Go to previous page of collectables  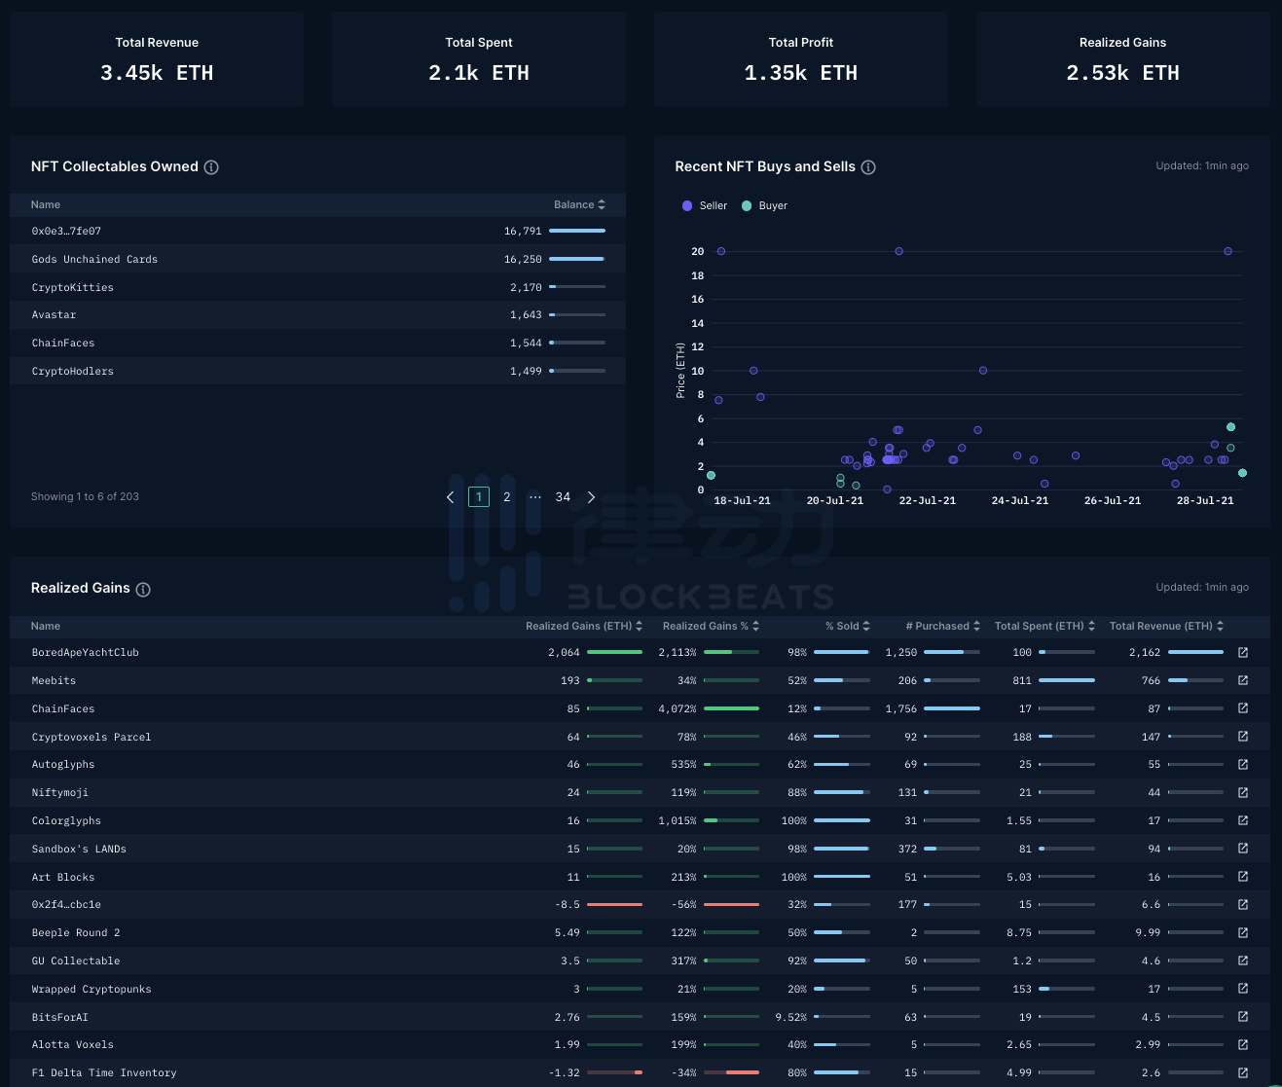pos(450,497)
